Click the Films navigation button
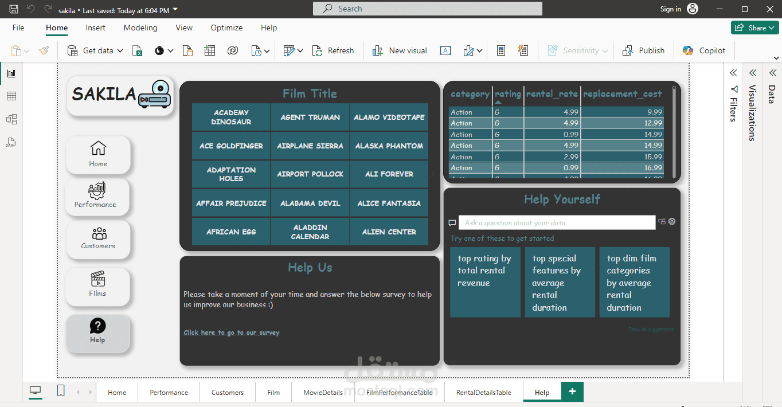 point(98,287)
